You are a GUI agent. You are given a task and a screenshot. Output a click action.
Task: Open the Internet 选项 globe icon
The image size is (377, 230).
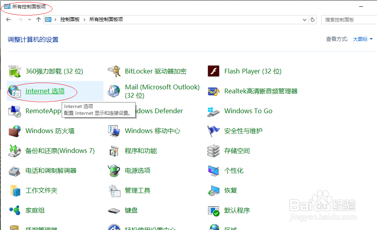point(15,91)
